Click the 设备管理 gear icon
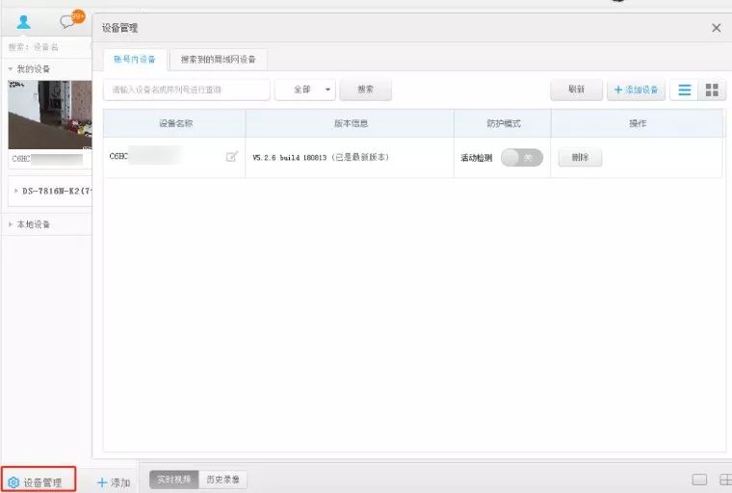 point(14,481)
